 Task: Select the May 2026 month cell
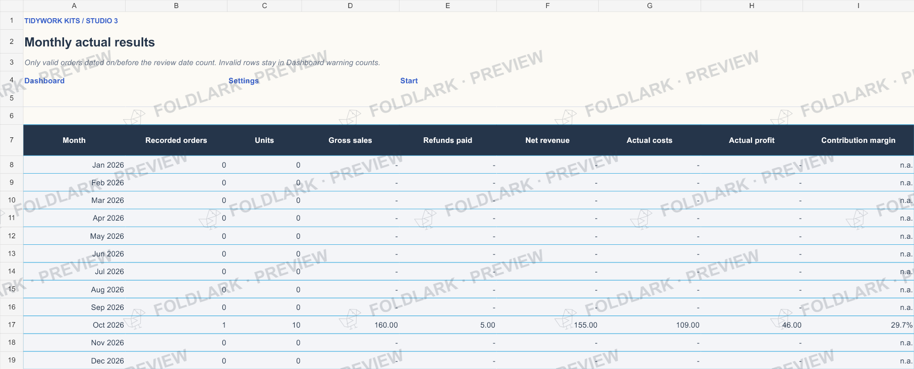click(x=74, y=236)
